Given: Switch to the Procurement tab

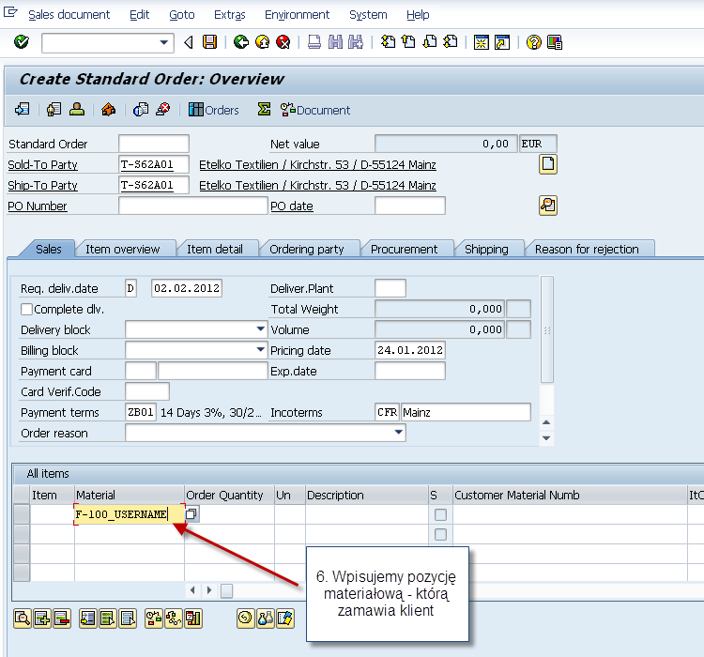Looking at the screenshot, I should point(404,249).
